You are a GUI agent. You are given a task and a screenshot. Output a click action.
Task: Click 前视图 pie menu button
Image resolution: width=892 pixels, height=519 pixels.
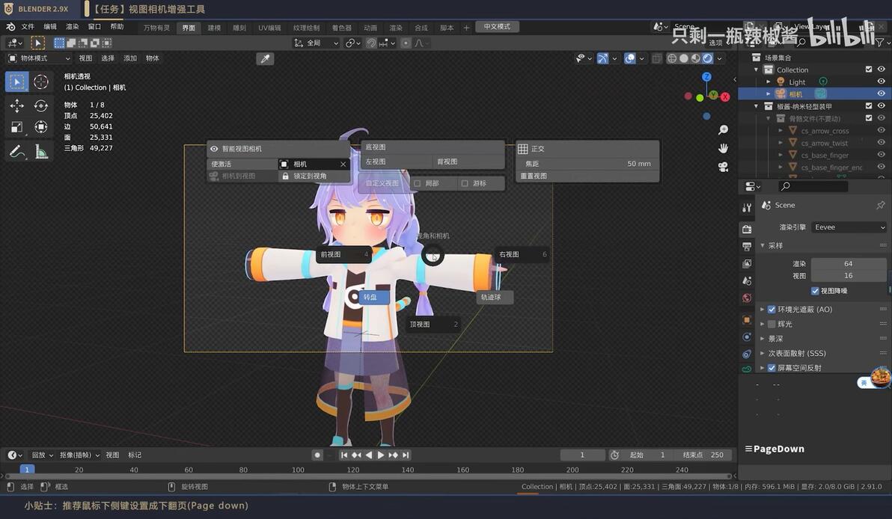[343, 255]
